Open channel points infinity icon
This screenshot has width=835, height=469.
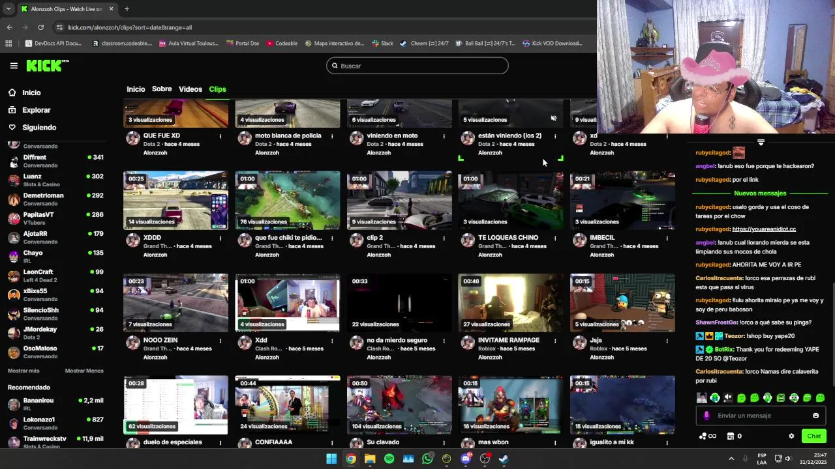(x=708, y=436)
